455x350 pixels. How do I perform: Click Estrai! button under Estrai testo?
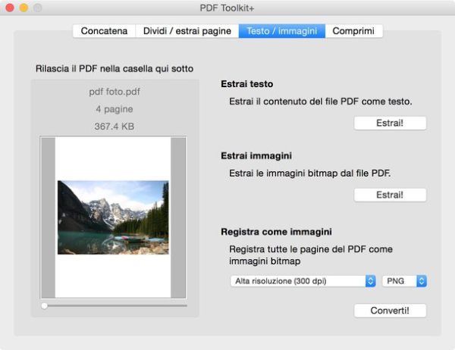point(390,123)
